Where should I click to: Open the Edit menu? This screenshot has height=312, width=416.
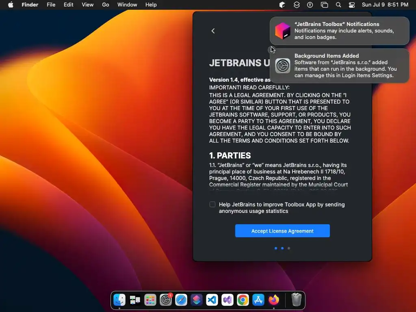click(x=68, y=5)
